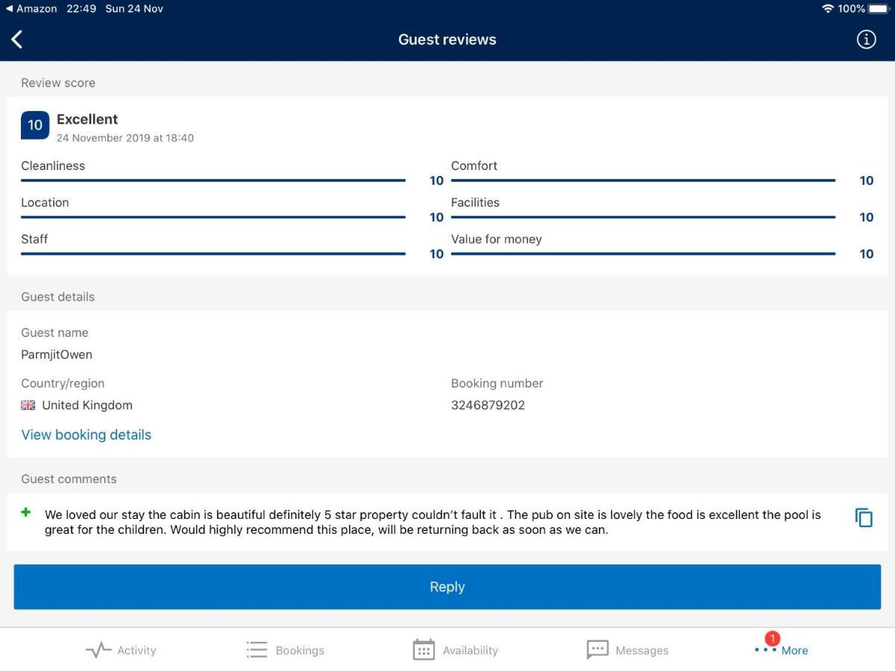The image size is (895, 671).
Task: Tap the red notification badge on More
Action: [773, 638]
